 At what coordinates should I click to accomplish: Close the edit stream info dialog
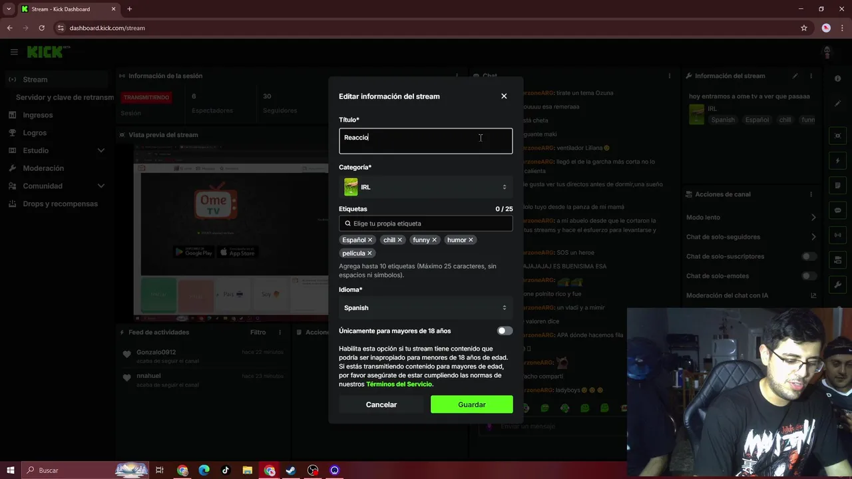point(504,96)
